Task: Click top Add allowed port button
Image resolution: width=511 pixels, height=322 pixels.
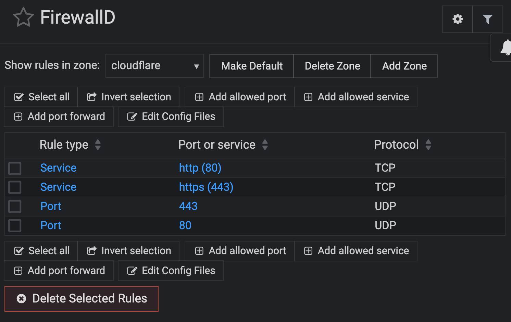Action: tap(240, 97)
